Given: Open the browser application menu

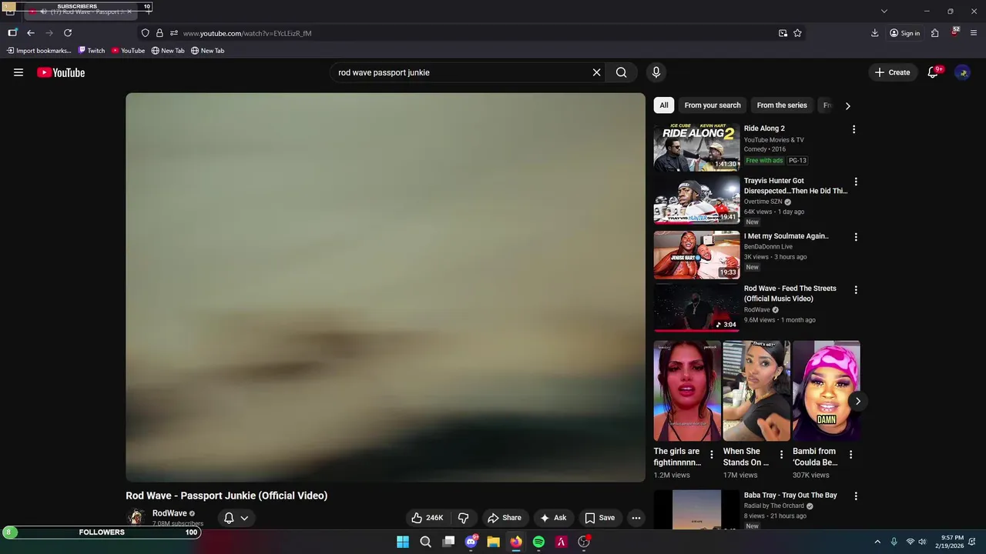Looking at the screenshot, I should 974,33.
